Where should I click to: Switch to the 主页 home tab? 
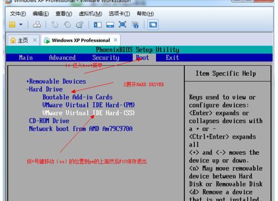coord(23,40)
